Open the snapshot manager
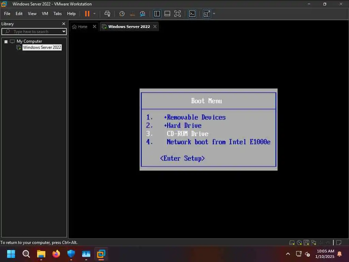The width and height of the screenshot is (349, 262). pyautogui.click(x=142, y=14)
